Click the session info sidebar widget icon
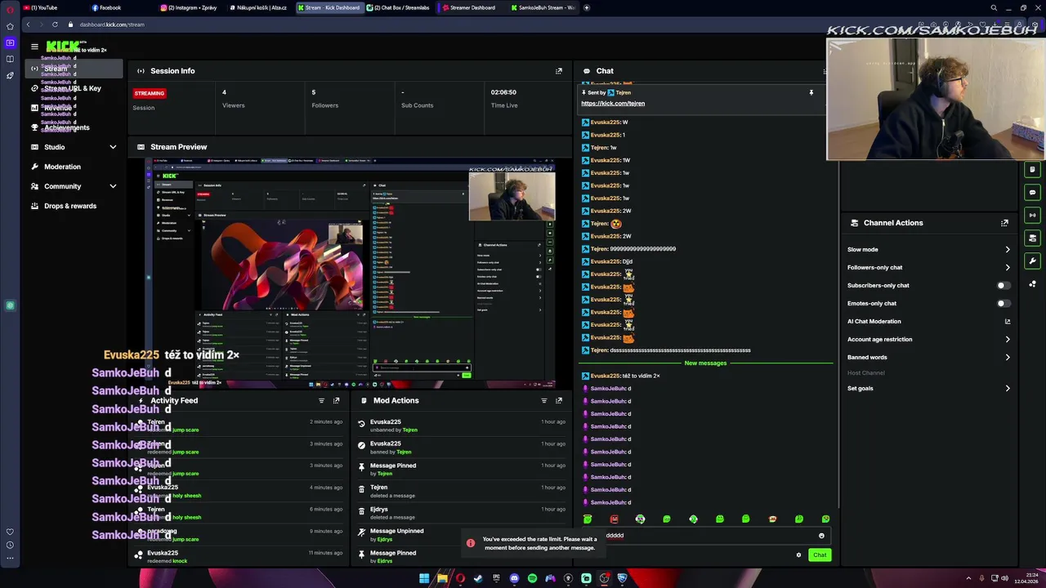This screenshot has width=1046, height=588. coord(1033,170)
